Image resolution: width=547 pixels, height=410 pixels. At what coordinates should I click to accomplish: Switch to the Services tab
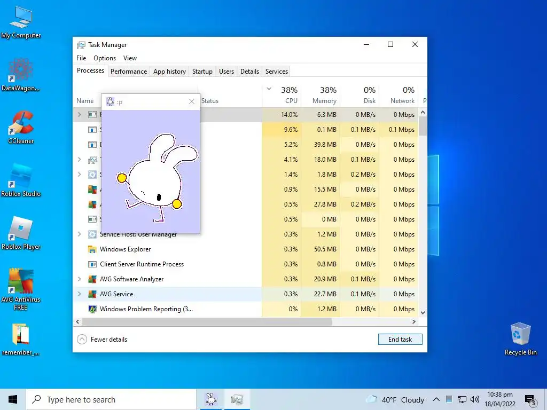pos(277,72)
